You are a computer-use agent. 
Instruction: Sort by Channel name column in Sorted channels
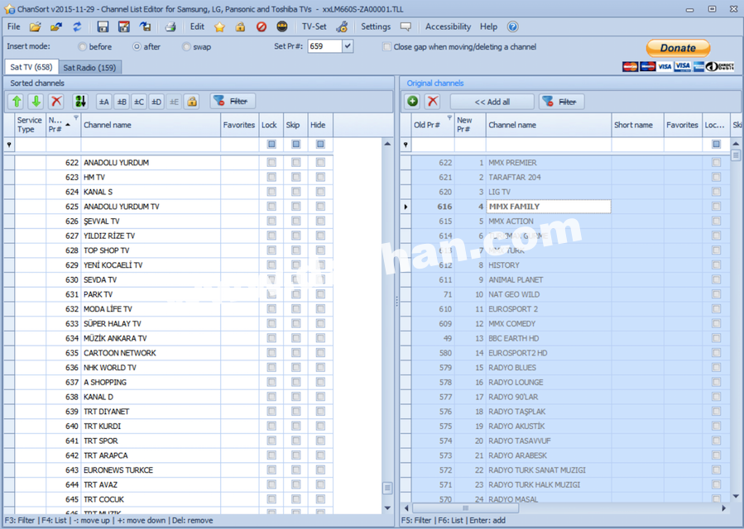151,125
